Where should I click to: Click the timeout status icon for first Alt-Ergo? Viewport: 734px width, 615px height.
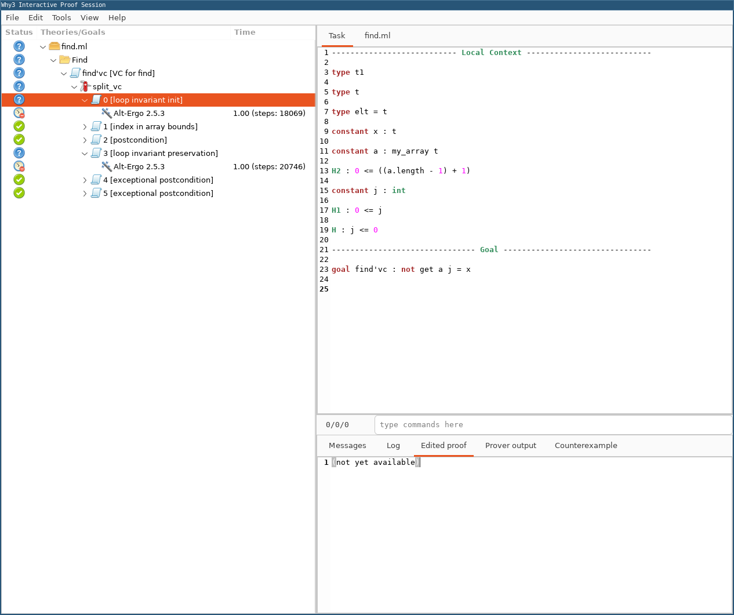tap(19, 113)
